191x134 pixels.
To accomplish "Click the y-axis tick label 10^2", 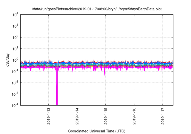I will pos(15,37).
